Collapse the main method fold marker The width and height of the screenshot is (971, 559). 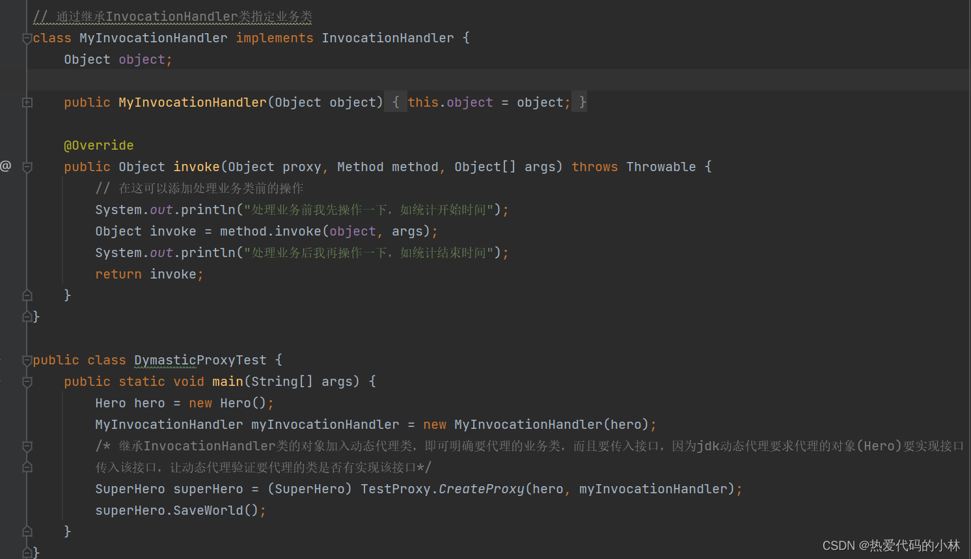pyautogui.click(x=27, y=382)
